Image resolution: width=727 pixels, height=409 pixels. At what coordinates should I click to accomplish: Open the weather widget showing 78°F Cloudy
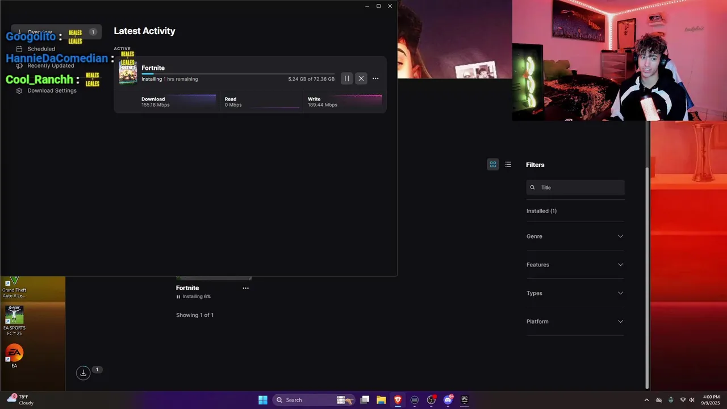pyautogui.click(x=20, y=400)
